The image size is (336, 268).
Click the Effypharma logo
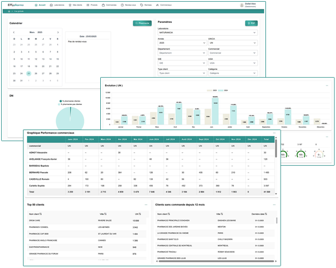click(16, 4)
